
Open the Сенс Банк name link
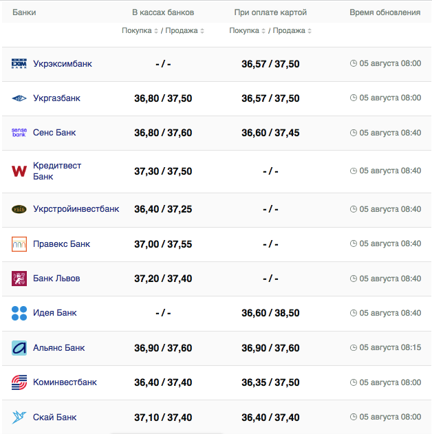pyautogui.click(x=54, y=133)
